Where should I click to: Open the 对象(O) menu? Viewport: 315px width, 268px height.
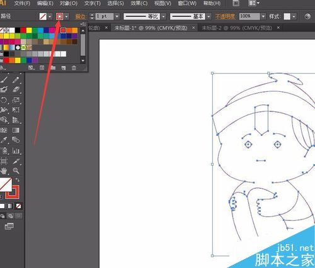(x=69, y=3)
